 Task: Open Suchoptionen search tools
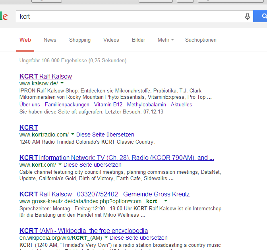click(201, 40)
